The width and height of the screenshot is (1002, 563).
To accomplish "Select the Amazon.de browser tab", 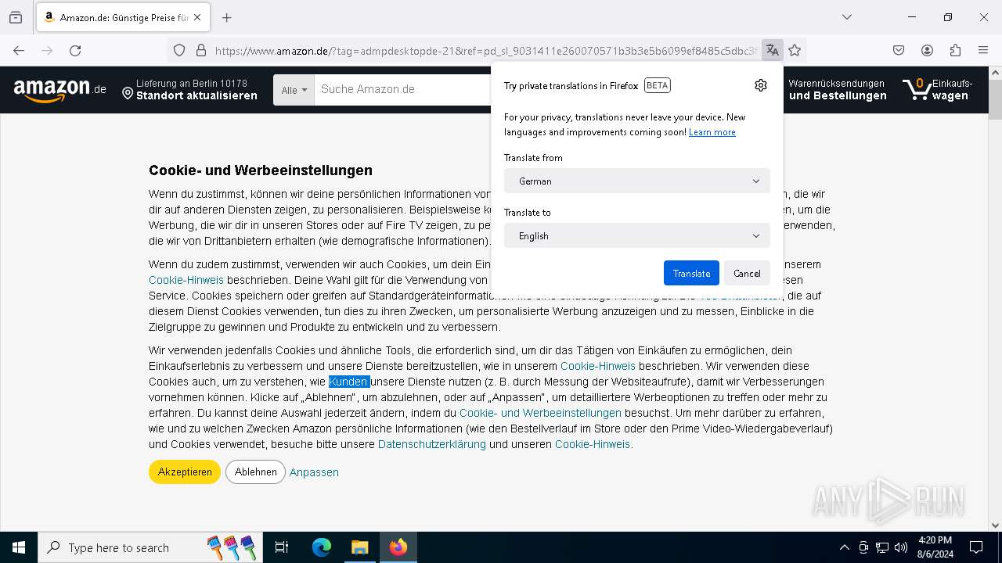I will click(x=122, y=17).
